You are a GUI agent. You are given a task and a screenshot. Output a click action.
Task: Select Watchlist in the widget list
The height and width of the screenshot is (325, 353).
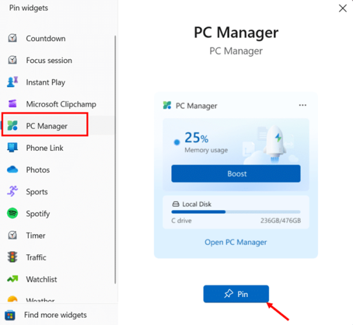click(58, 279)
